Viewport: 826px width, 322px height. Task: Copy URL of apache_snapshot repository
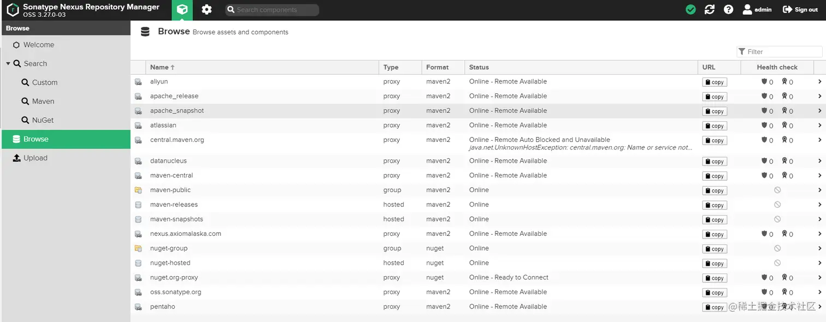click(x=715, y=111)
